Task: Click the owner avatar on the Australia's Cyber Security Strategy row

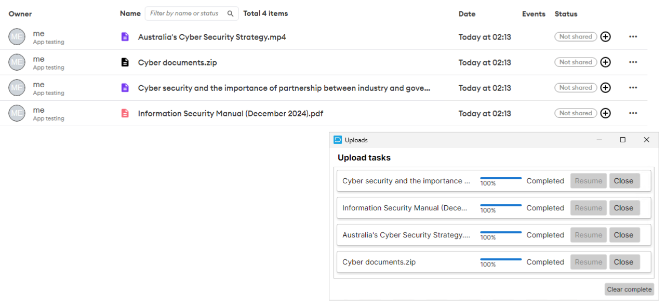Action: pyautogui.click(x=17, y=37)
